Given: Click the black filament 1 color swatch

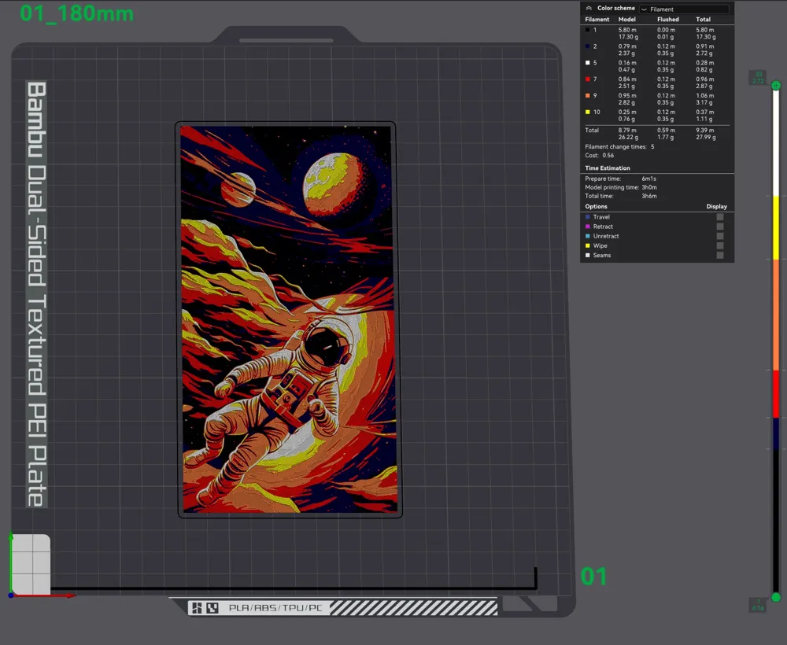Looking at the screenshot, I should tap(587, 30).
